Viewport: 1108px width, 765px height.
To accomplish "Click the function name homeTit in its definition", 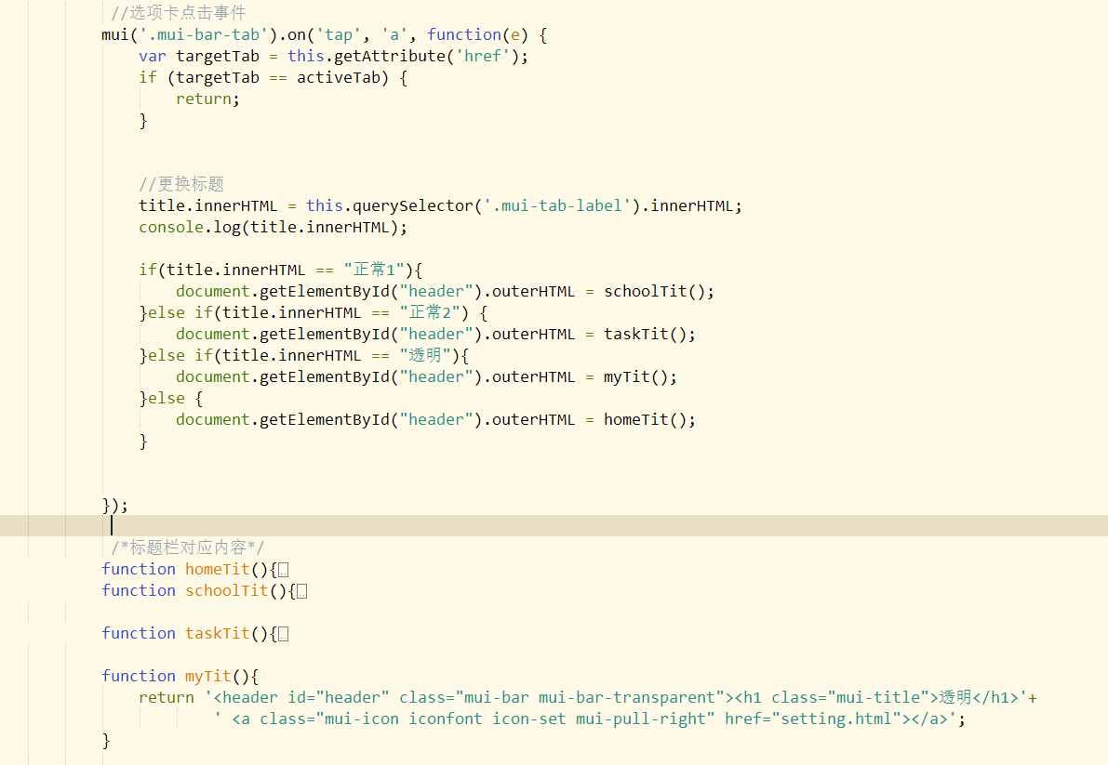I will tap(218, 570).
